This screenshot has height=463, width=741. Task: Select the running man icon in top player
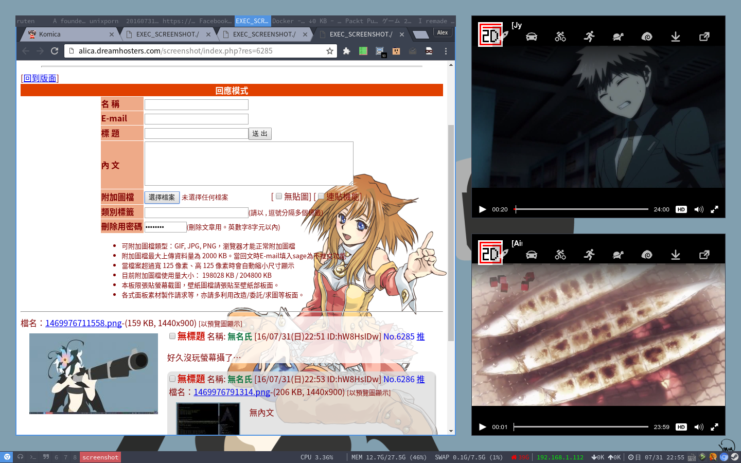pos(589,37)
